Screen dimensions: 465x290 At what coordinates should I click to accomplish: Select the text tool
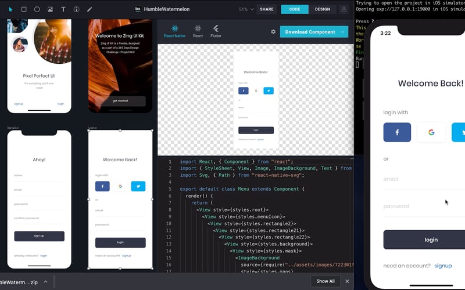click(x=63, y=9)
